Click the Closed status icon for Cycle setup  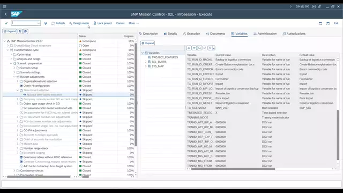point(80,55)
